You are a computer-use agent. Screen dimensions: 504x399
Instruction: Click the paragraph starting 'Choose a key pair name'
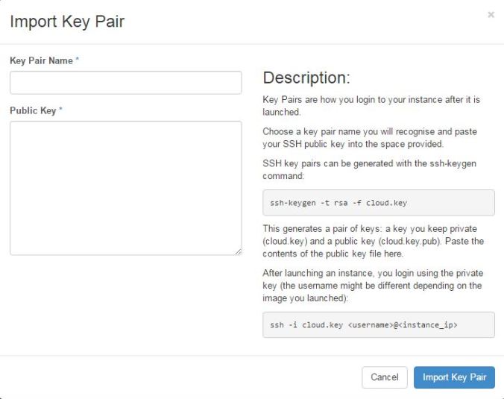click(x=370, y=138)
